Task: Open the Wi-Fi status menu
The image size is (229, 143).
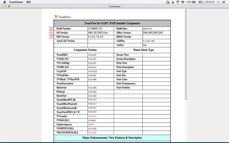Action: point(177,2)
